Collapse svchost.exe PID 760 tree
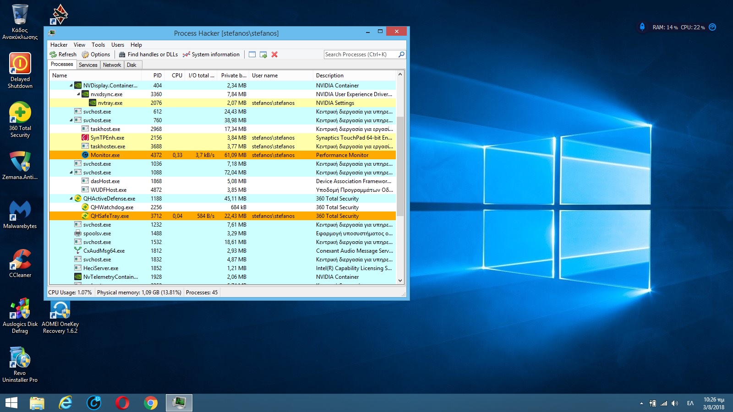 tap(71, 120)
